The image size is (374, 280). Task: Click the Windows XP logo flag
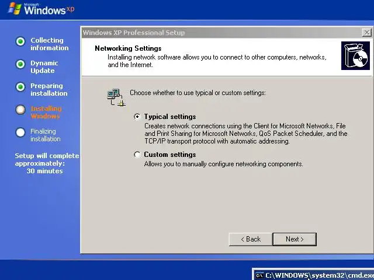tap(15, 9)
